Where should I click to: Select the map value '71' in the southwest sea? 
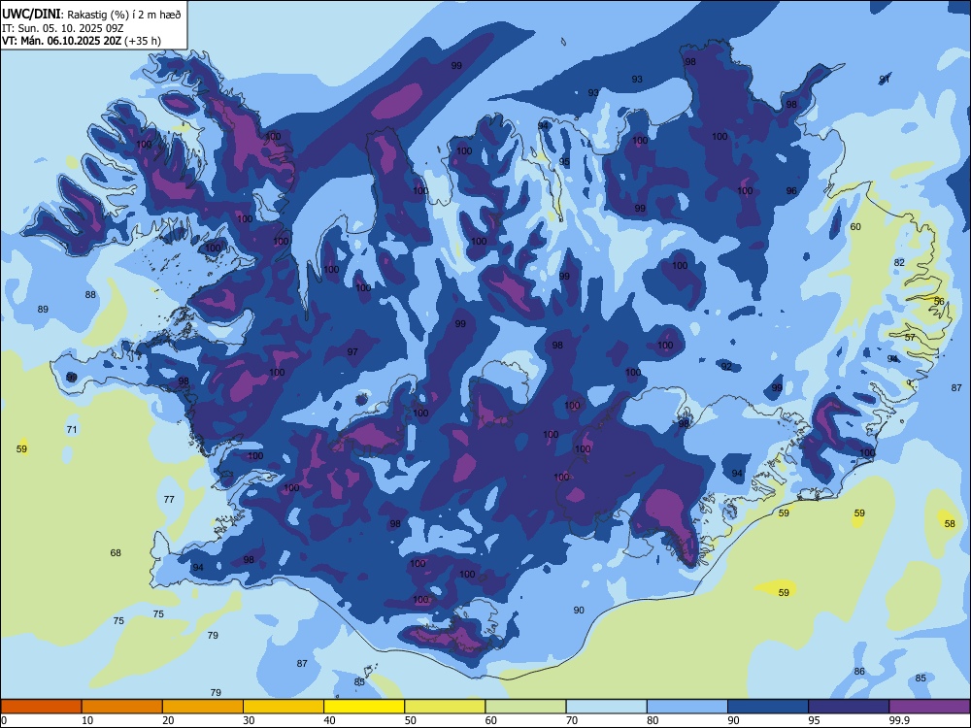(x=72, y=429)
